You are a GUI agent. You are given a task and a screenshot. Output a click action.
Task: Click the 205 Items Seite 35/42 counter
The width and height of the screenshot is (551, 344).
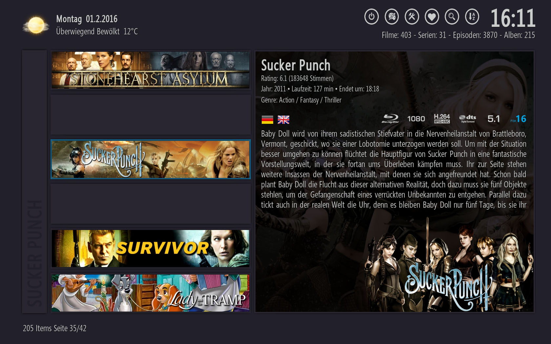[54, 328]
